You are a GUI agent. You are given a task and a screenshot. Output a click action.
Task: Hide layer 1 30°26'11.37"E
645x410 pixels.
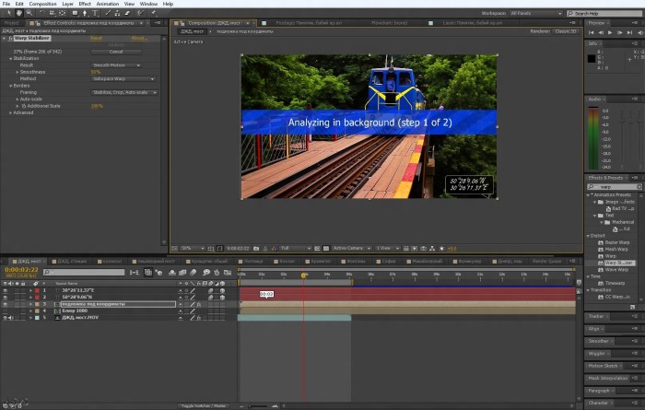pos(5,291)
